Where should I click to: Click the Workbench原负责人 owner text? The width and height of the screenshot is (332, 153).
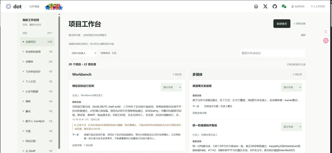point(92,96)
